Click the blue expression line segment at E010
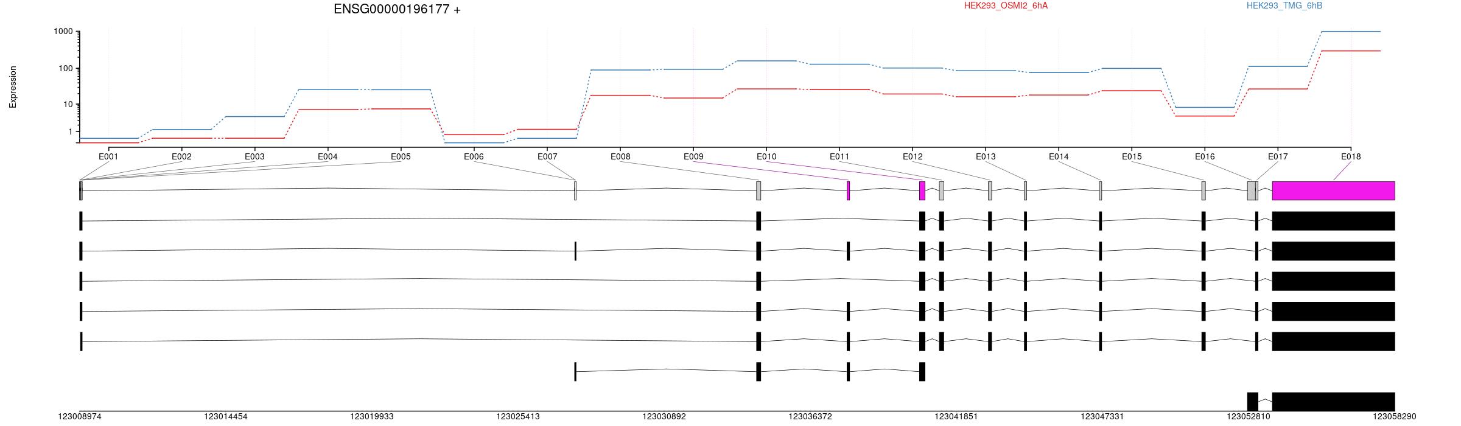Image resolution: width=1461 pixels, height=426 pixels. 766,61
